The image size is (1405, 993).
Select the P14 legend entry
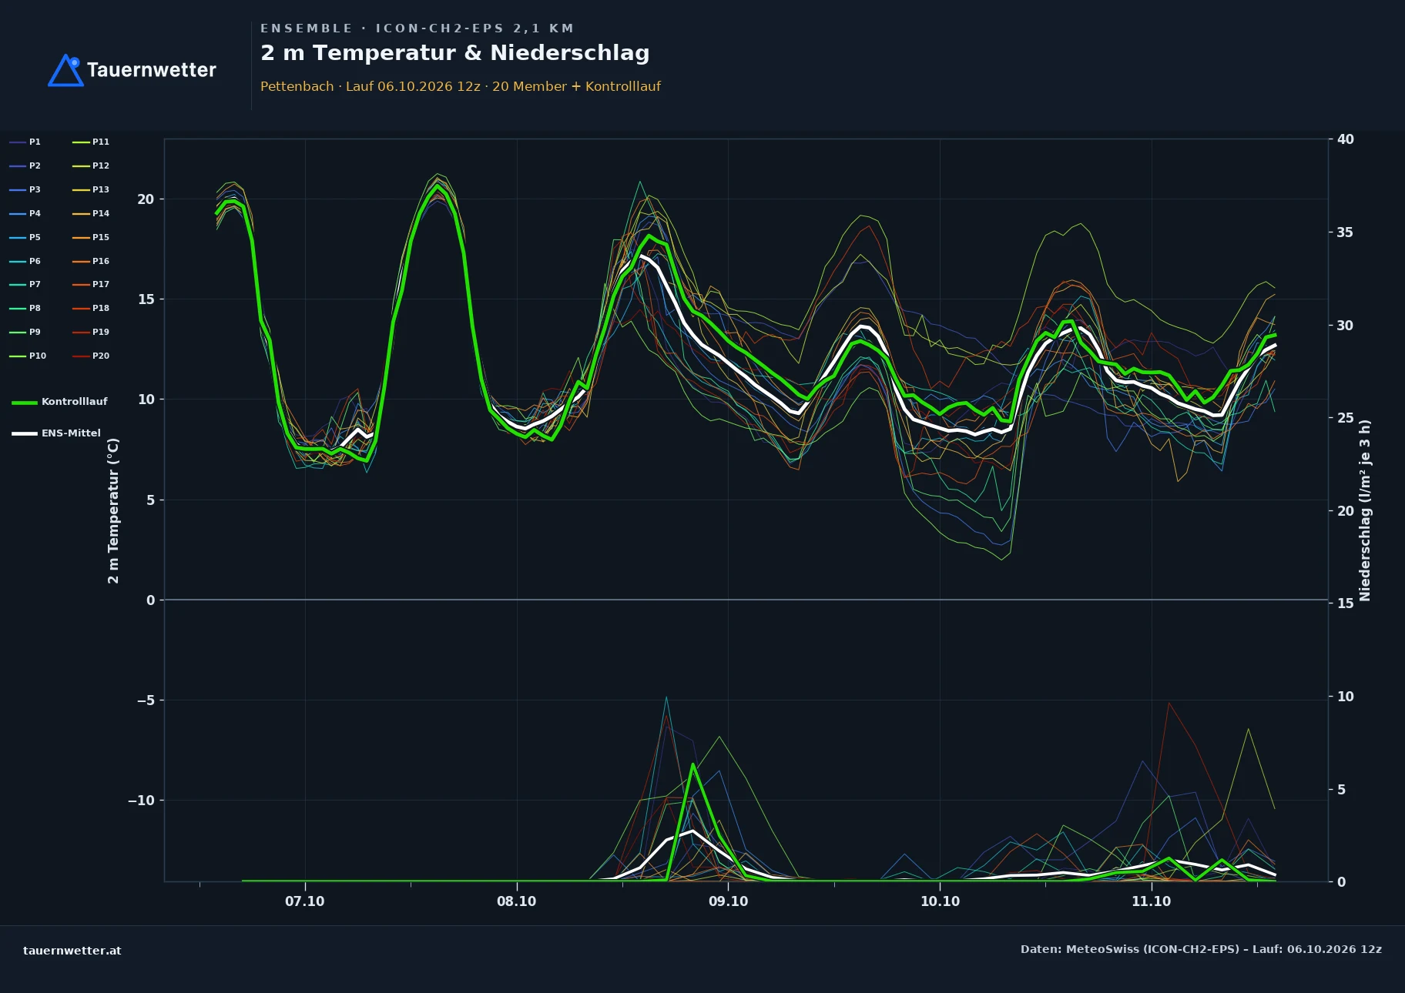coord(91,213)
